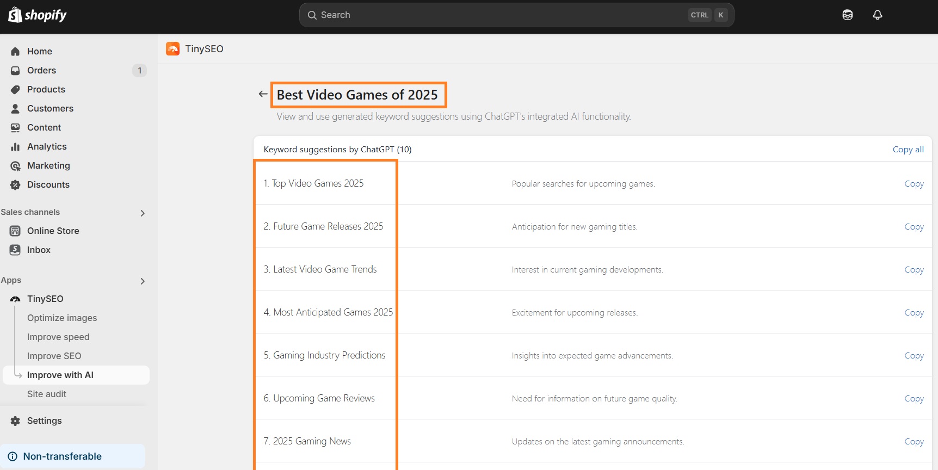The height and width of the screenshot is (470, 938).
Task: Expand the Apps section chevron
Action: click(143, 281)
